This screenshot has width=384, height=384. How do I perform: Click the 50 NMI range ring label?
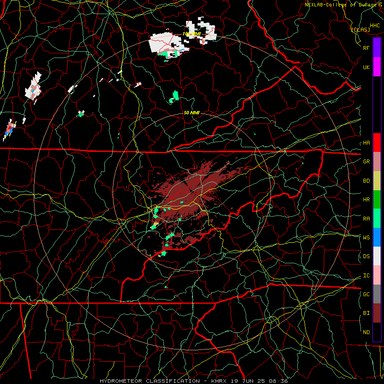(192, 113)
